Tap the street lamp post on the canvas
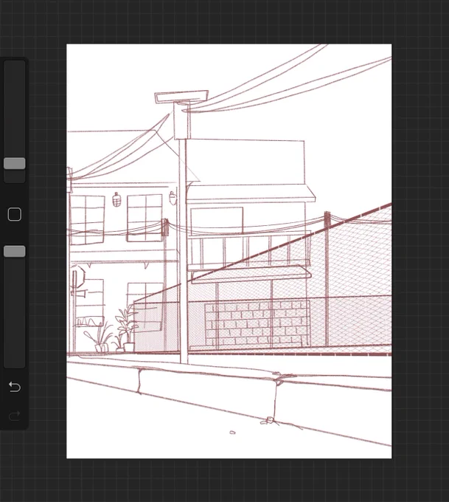The image size is (449, 502). [x=184, y=250]
